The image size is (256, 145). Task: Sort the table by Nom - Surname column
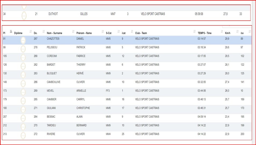54,33
